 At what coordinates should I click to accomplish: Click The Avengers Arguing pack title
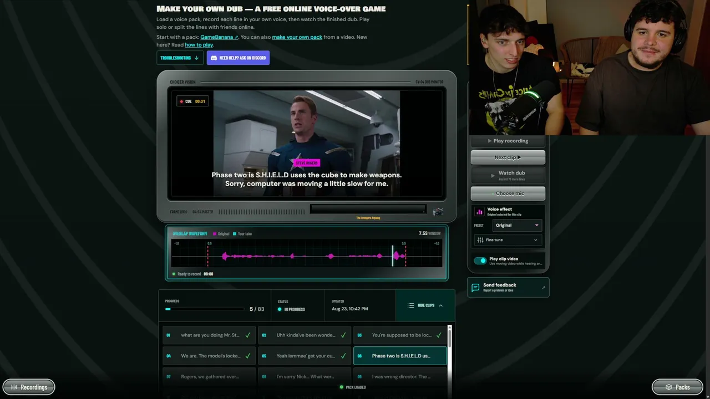pos(368,218)
